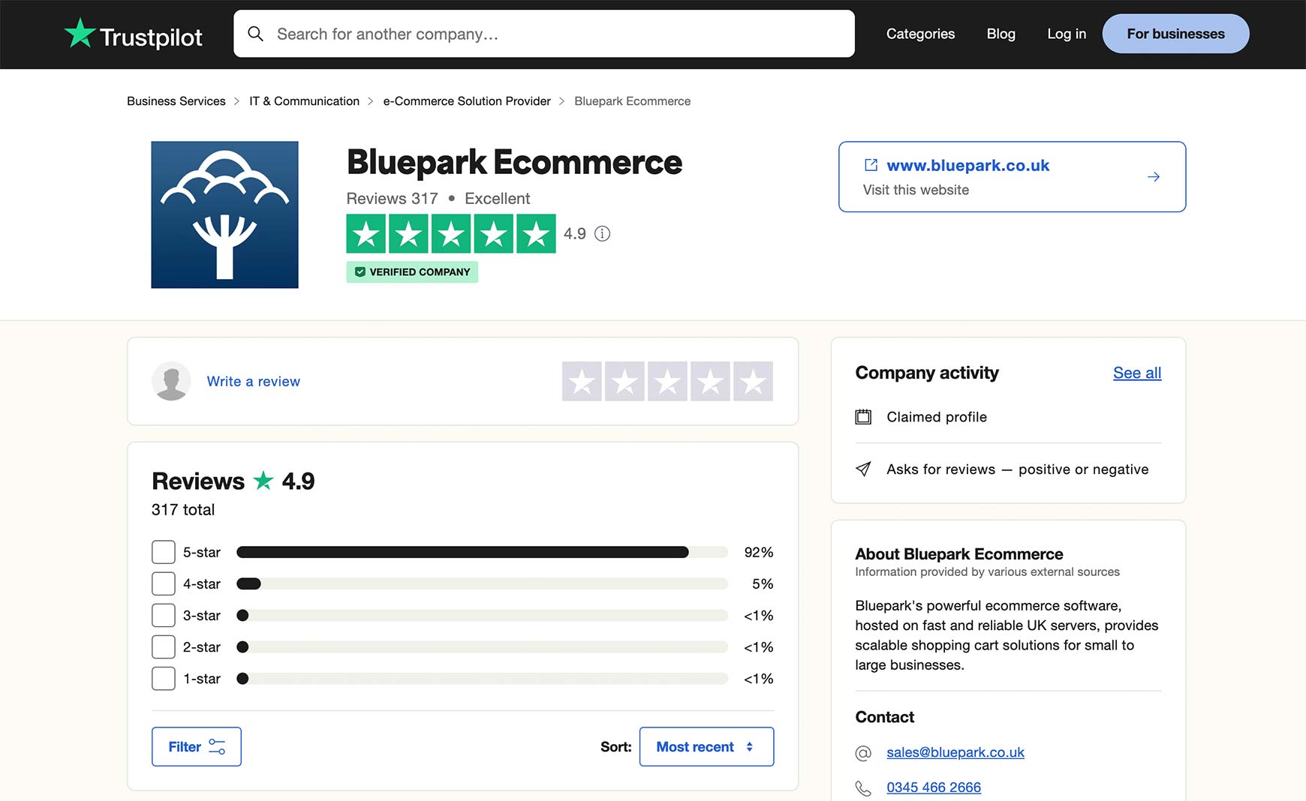Image resolution: width=1306 pixels, height=801 pixels.
Task: Click the Excellent rating label
Action: [497, 199]
